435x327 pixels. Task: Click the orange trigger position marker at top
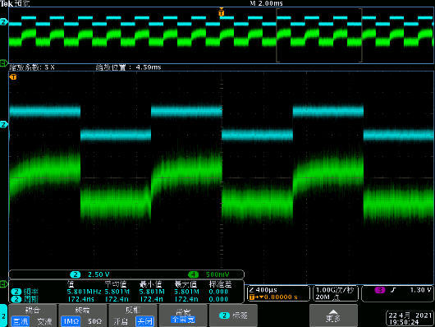(x=221, y=12)
